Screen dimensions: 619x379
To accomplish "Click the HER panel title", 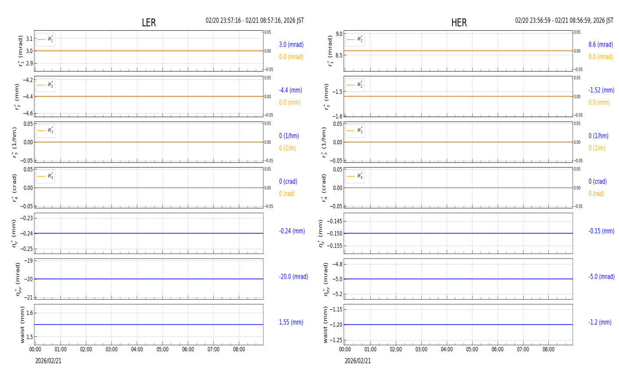I will [x=459, y=23].
